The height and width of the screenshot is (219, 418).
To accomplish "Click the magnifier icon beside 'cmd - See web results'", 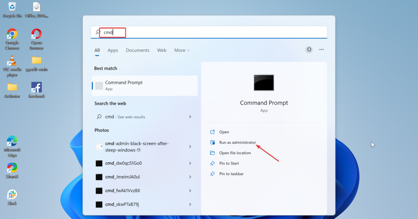I will click(99, 117).
